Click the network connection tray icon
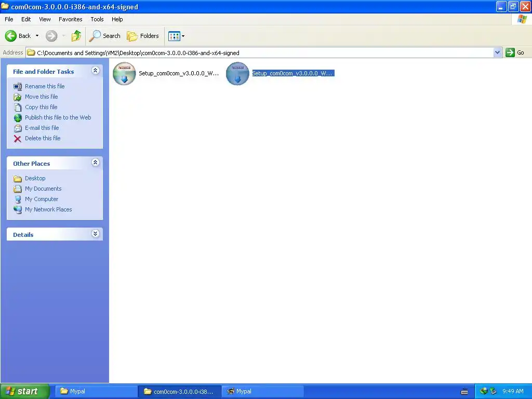Image resolution: width=532 pixels, height=399 pixels. click(x=484, y=391)
